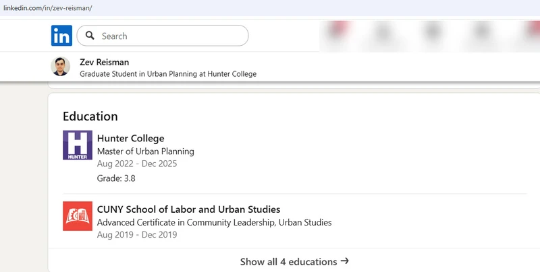The height and width of the screenshot is (272, 540).
Task: Select the browser address bar URL
Action: 47,7
